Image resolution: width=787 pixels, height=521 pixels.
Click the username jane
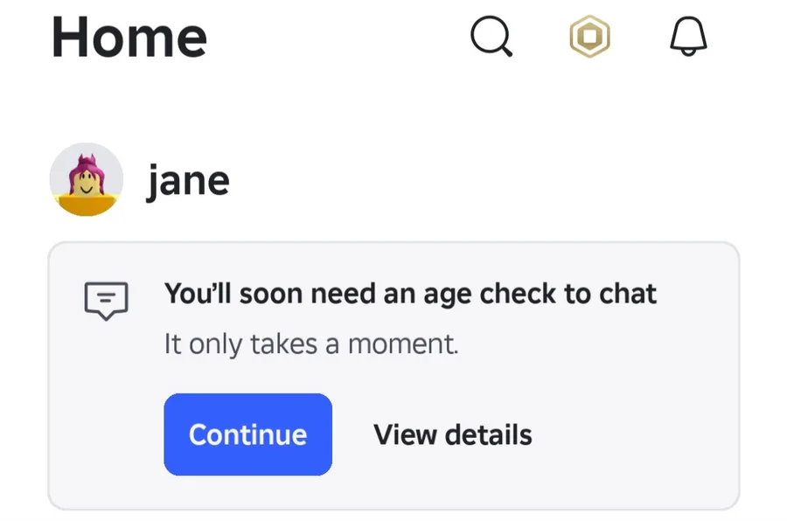188,181
